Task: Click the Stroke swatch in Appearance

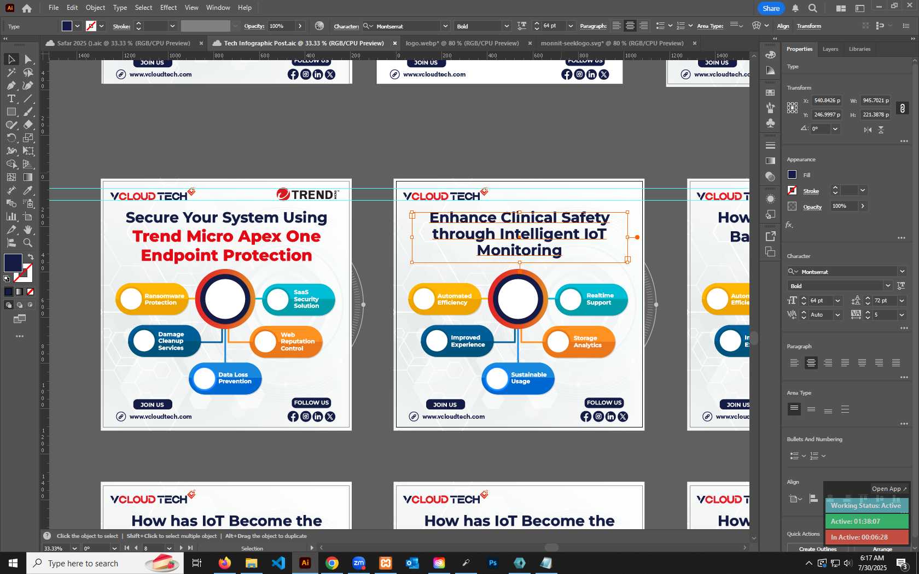Action: click(x=792, y=190)
